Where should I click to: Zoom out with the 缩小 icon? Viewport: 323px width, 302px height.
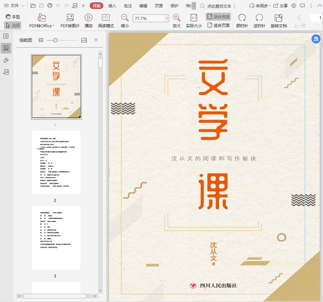pos(125,18)
